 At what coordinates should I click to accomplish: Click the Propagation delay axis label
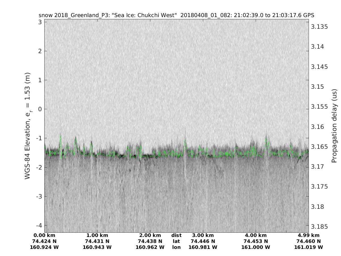coord(334,126)
